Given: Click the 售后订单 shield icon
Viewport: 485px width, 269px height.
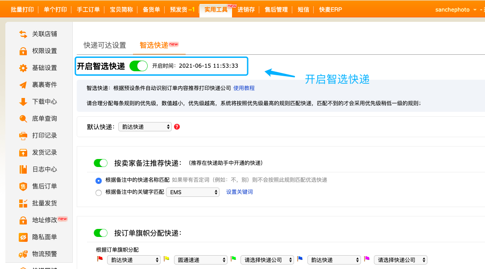Looking at the screenshot, I should (x=23, y=186).
